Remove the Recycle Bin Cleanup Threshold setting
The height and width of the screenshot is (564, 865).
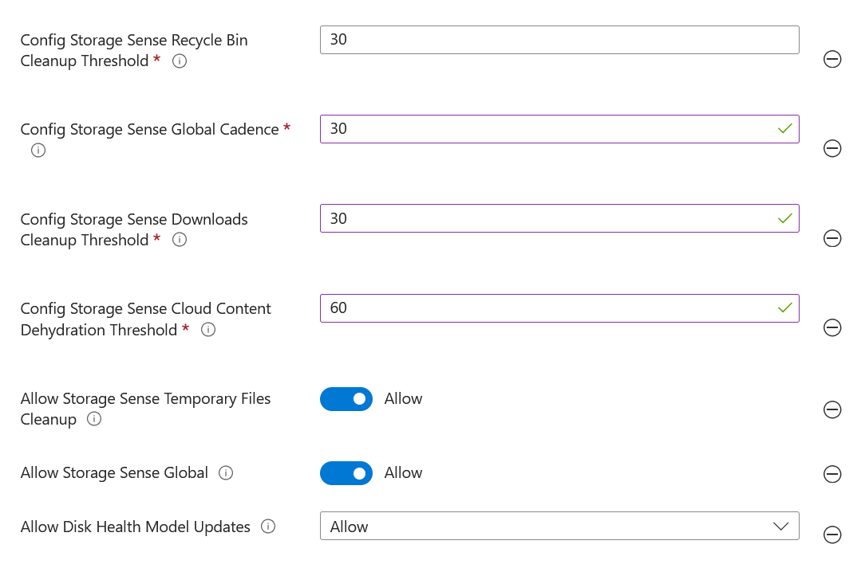(832, 59)
